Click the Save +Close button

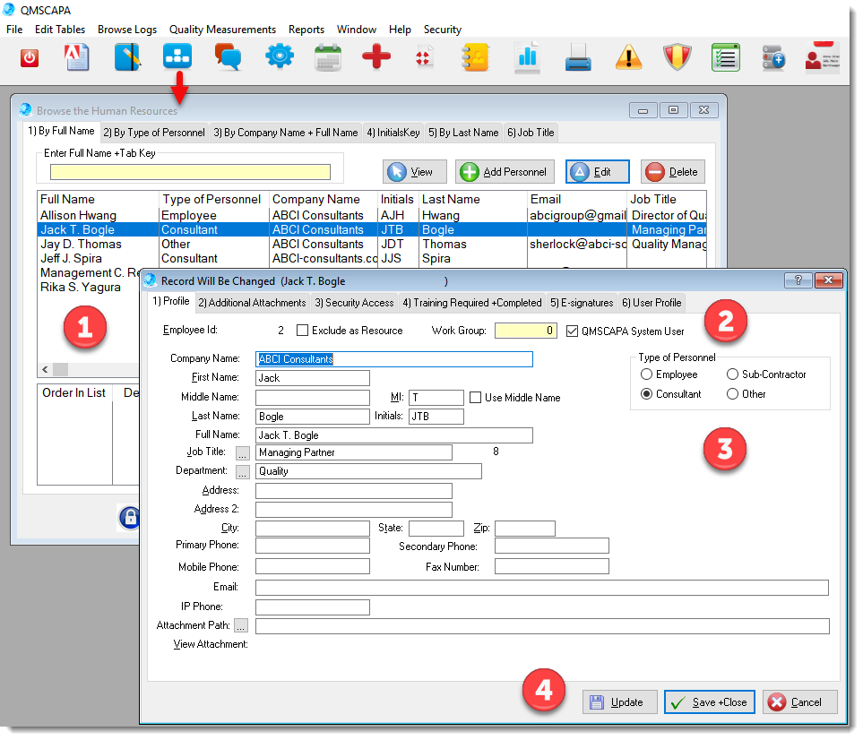[710, 702]
